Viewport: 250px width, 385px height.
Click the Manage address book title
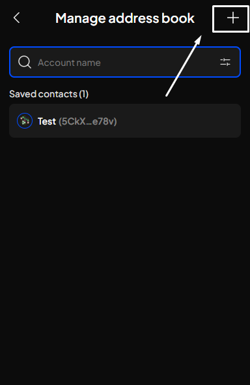(125, 18)
